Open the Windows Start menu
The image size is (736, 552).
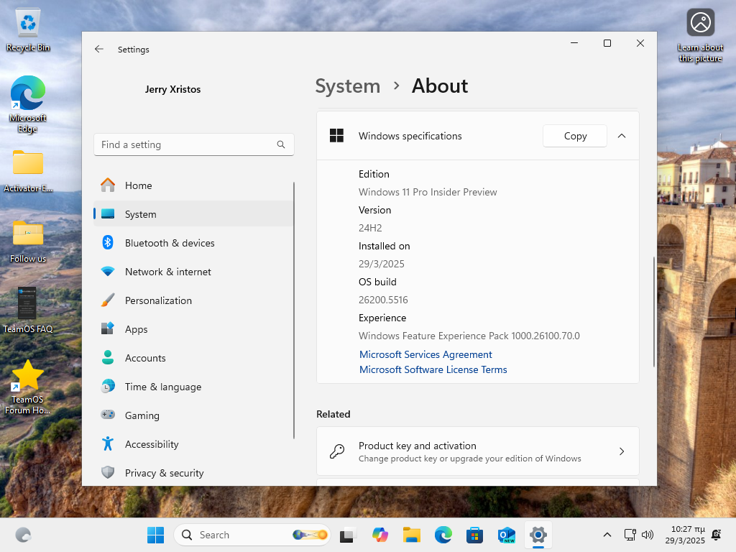(x=155, y=535)
